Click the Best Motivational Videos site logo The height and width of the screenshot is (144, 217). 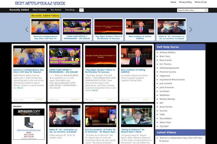[x=40, y=3]
